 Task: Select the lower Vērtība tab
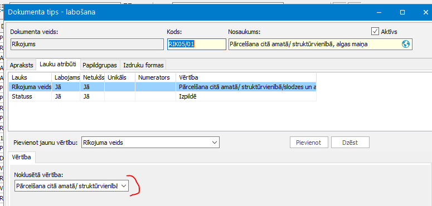[x=22, y=158]
